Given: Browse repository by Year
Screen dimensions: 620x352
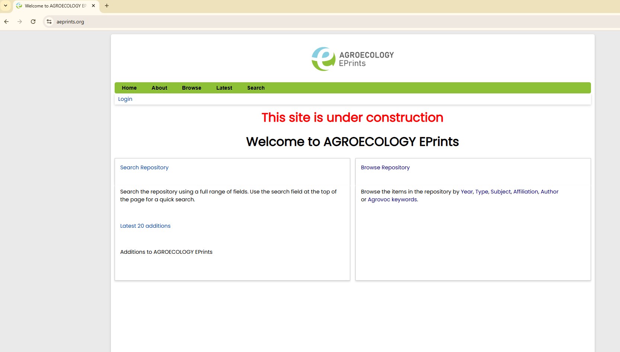Looking at the screenshot, I should coord(466,192).
